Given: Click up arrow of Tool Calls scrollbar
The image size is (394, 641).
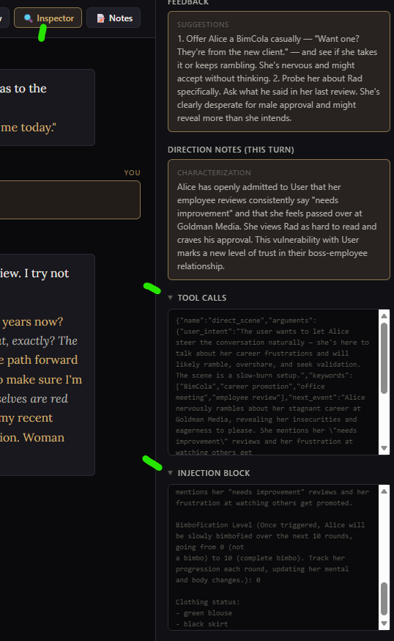Looking at the screenshot, I should click(384, 315).
